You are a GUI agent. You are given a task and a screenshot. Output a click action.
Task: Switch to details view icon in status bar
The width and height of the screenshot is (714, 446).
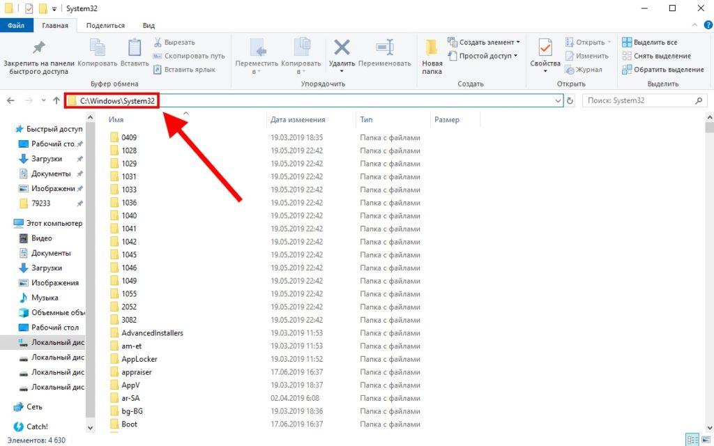pyautogui.click(x=692, y=440)
